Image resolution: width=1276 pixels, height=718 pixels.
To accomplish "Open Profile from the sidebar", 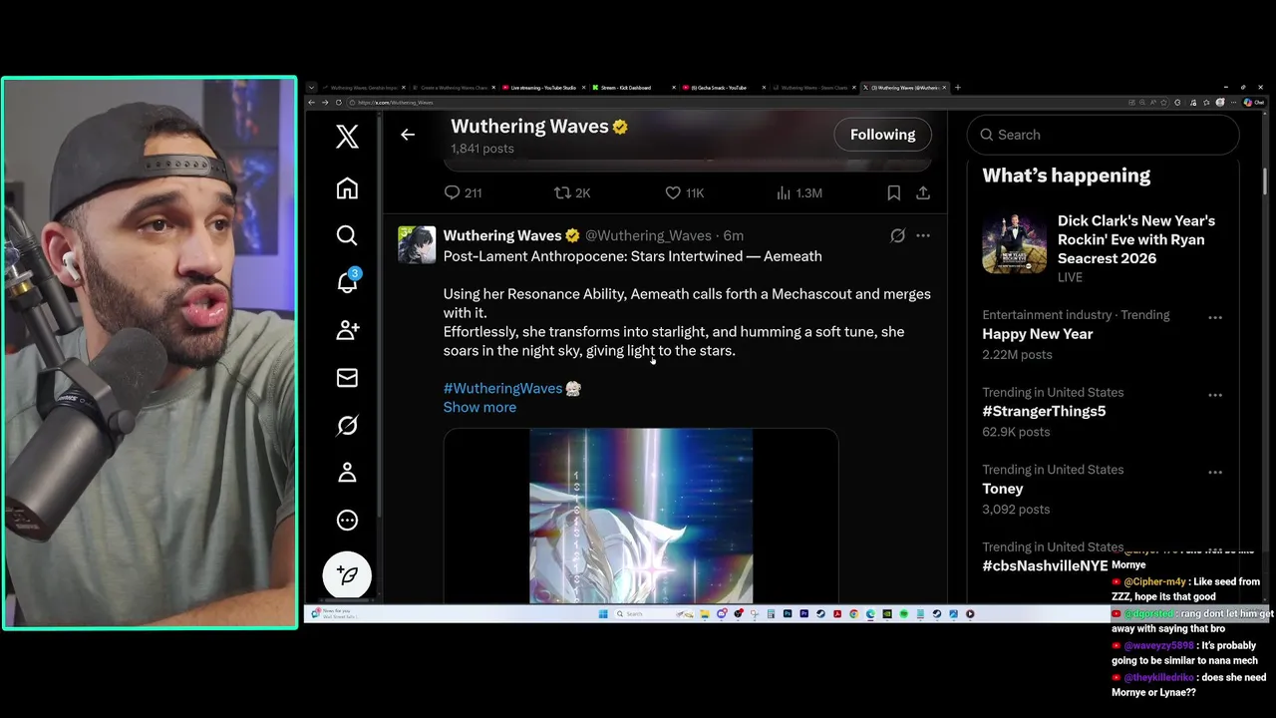I will click(347, 473).
